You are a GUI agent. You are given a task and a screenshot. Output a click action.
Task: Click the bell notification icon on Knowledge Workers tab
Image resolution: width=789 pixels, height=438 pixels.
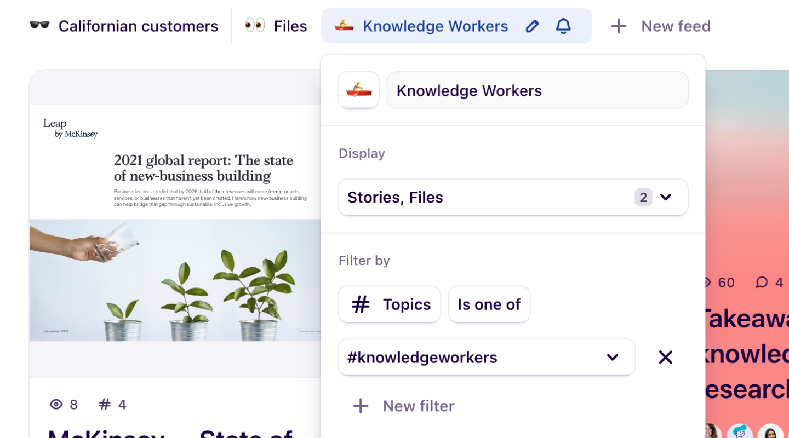coord(563,26)
